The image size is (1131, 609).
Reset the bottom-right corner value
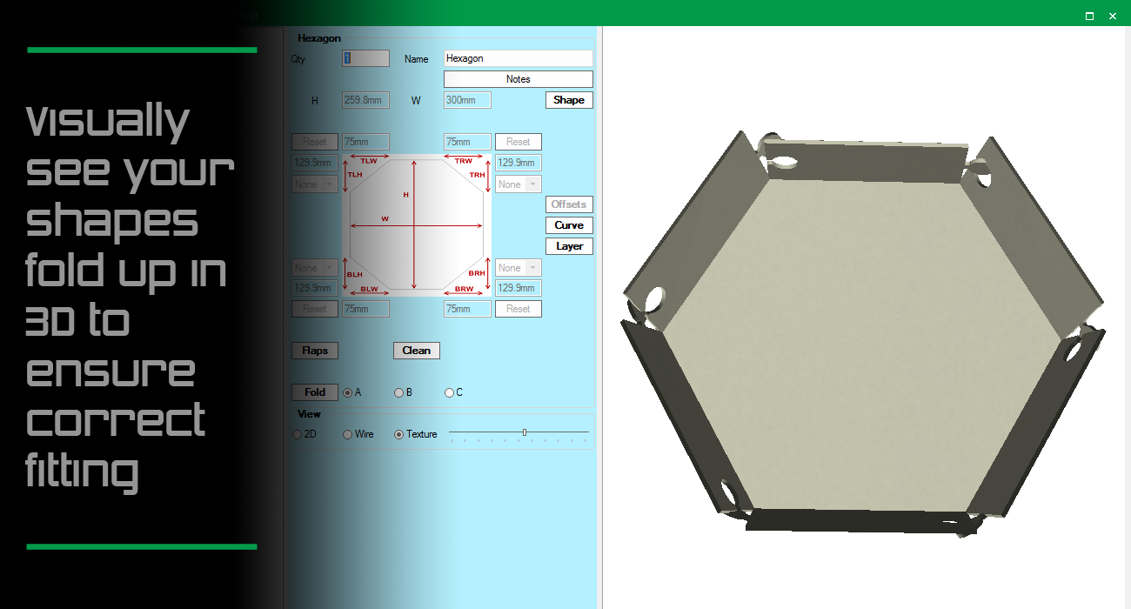point(518,308)
